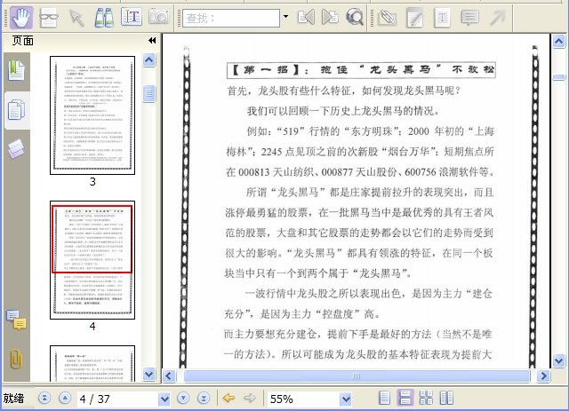Switch to continuous facing layout
This screenshot has height=411, width=569.
(426, 398)
